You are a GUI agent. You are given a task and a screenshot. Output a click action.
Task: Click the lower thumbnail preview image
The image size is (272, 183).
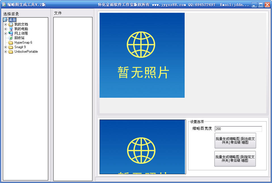coord(143,147)
